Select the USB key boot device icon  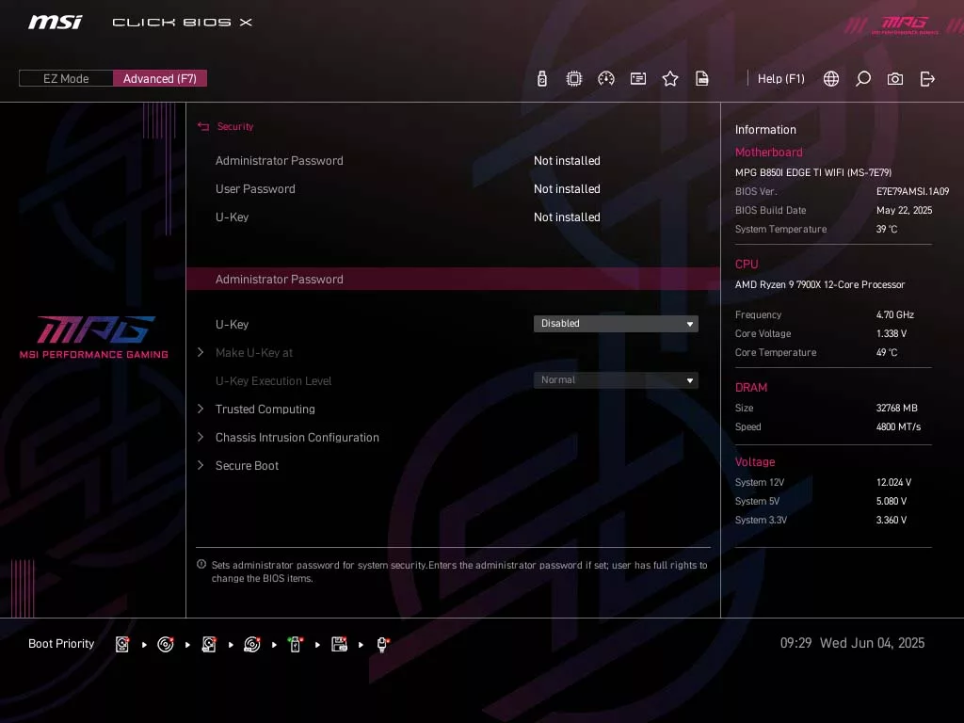[296, 644]
